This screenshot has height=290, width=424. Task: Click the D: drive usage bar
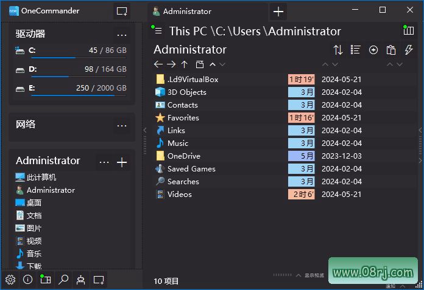pos(79,77)
